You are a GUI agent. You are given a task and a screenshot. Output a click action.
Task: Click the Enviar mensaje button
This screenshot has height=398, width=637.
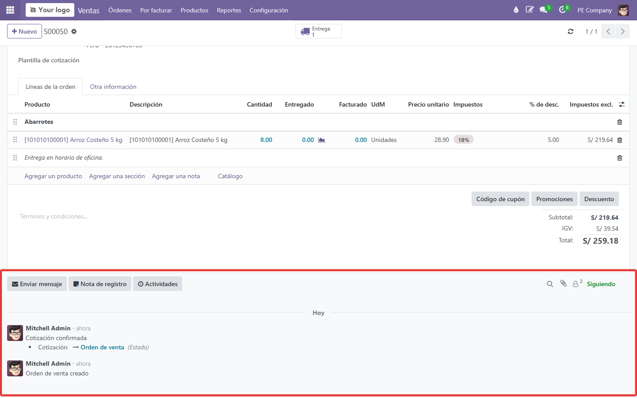pos(37,284)
